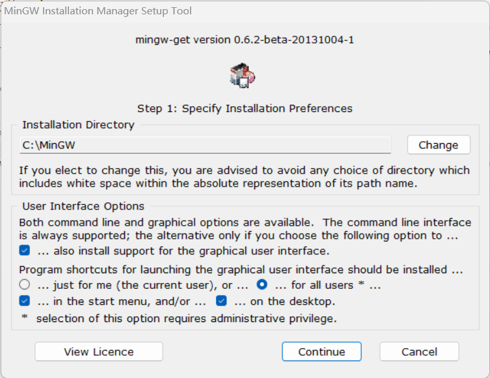Viewport: 490px width, 378px height.
Task: Click the command line interface description text
Action: coord(245,229)
